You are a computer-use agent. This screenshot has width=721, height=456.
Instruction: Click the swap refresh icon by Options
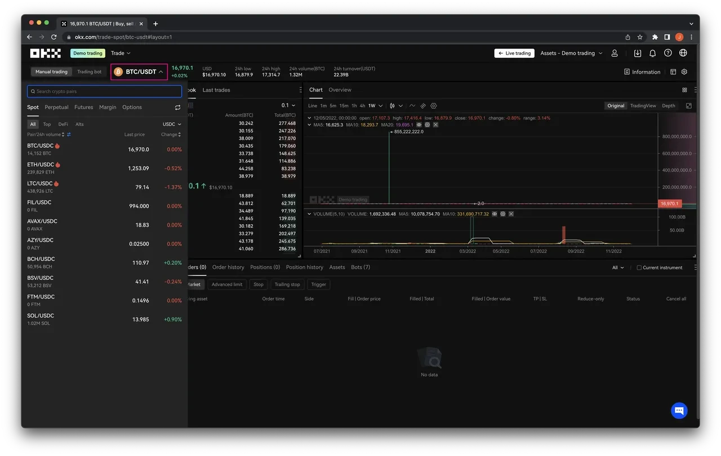[178, 107]
